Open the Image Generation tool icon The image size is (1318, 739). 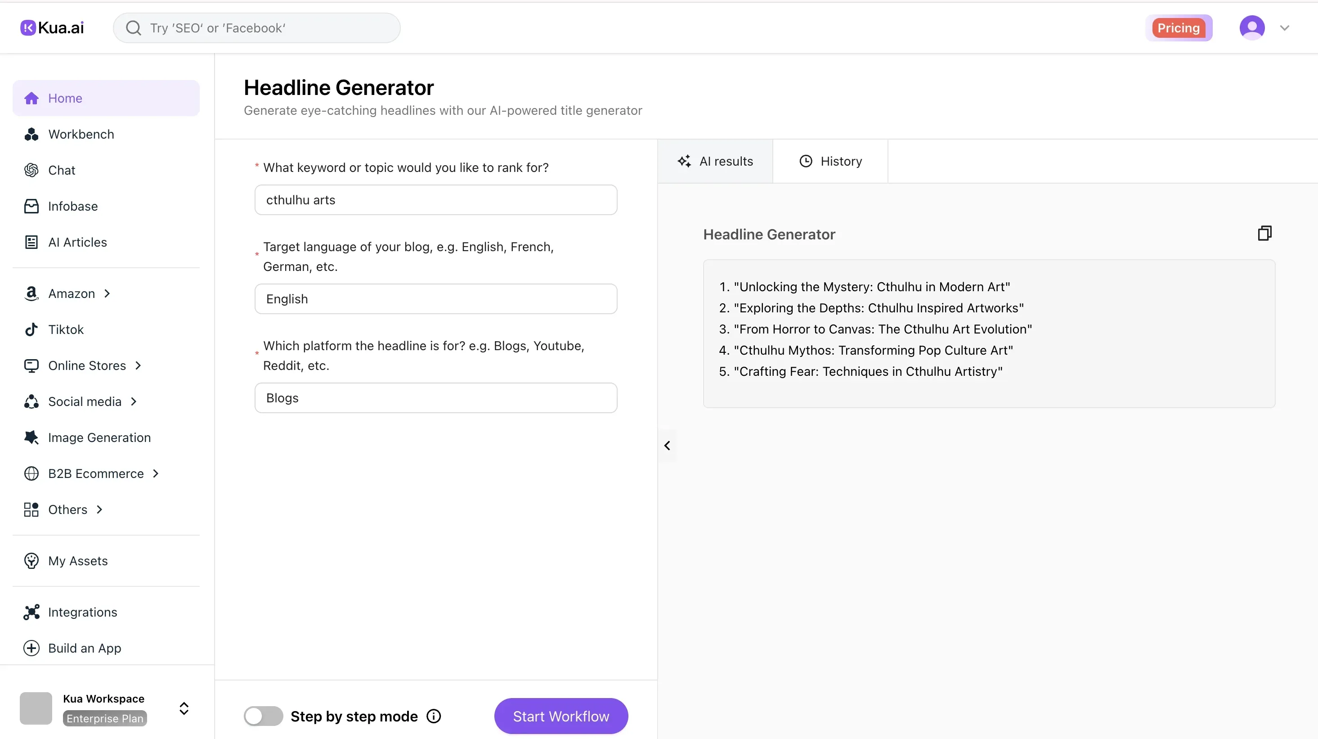(x=31, y=437)
